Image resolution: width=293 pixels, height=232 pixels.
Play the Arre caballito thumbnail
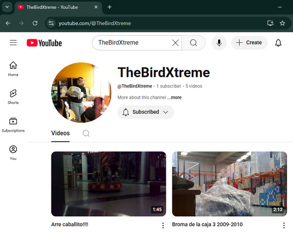pos(108,184)
